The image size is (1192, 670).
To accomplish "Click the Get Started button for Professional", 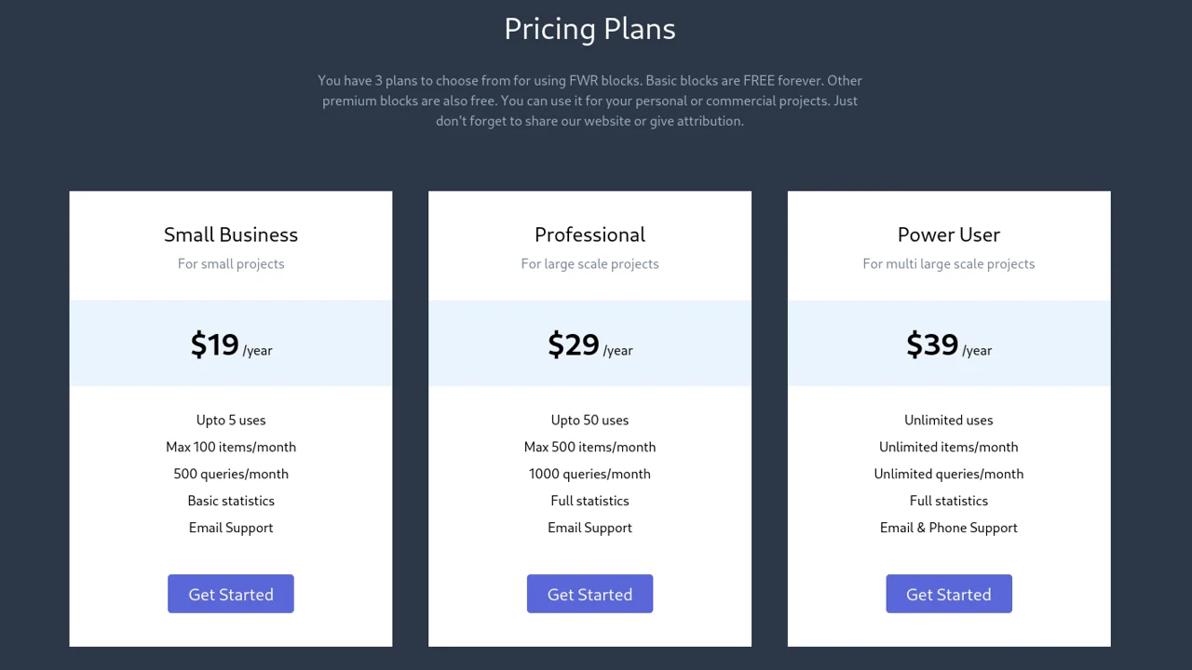I will 589,594.
